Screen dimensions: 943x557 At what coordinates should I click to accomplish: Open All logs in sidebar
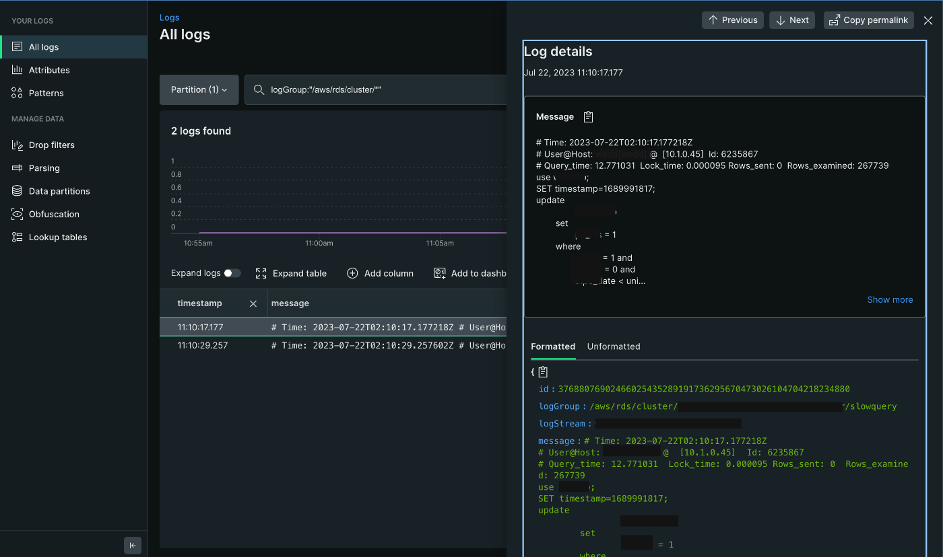point(73,47)
